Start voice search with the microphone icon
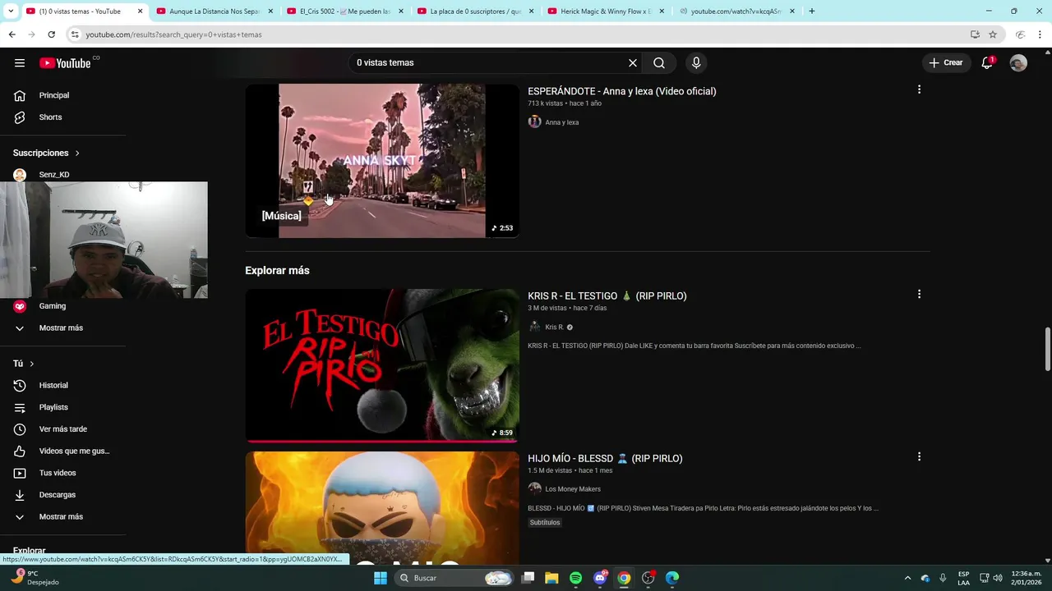This screenshot has height=591, width=1052. coord(696,63)
